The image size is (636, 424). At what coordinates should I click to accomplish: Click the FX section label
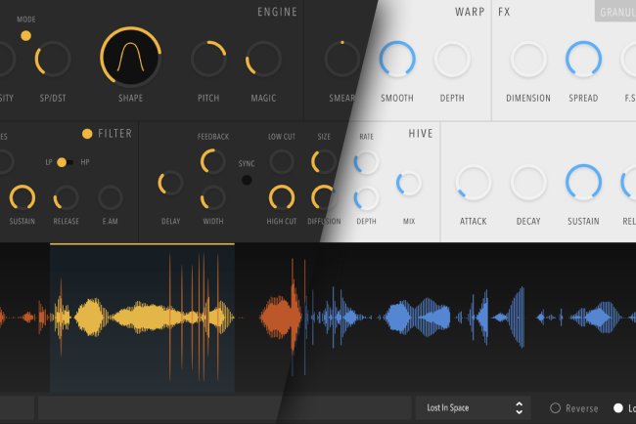click(x=504, y=12)
